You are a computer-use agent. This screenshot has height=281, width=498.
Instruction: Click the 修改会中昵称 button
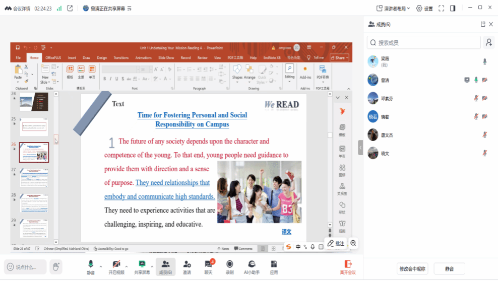412,268
